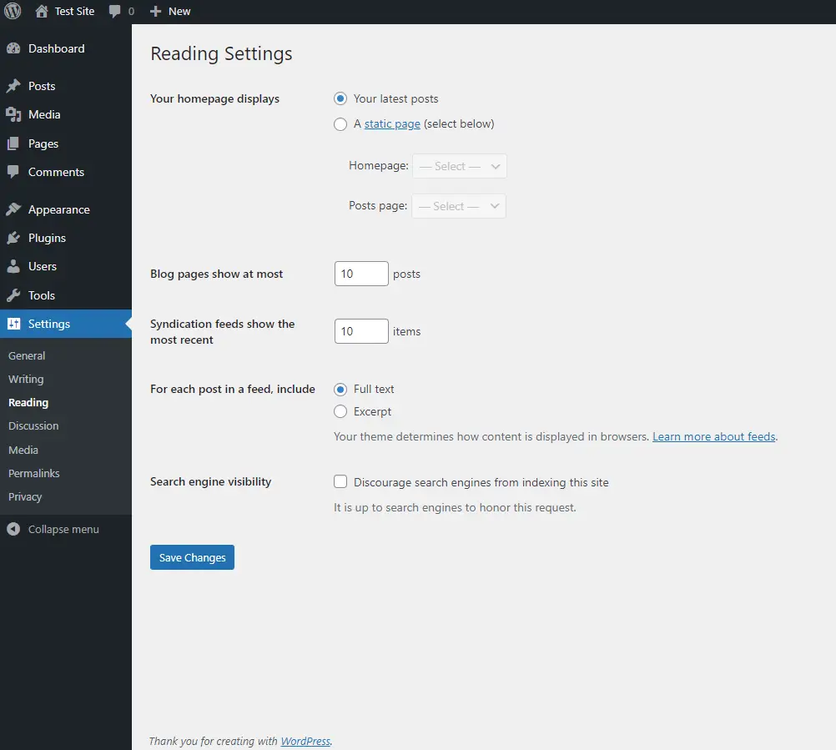
Task: Go to Permalinks settings submenu
Action: point(34,473)
